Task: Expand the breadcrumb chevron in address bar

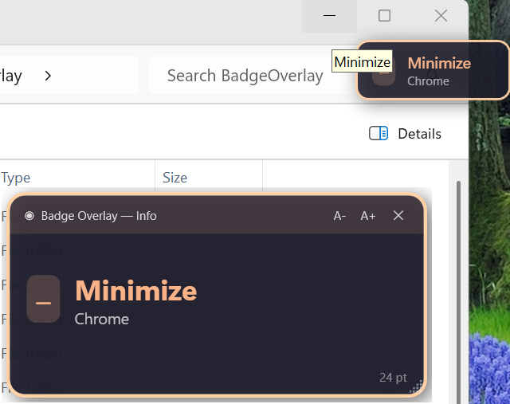Action: pyautogui.click(x=48, y=76)
